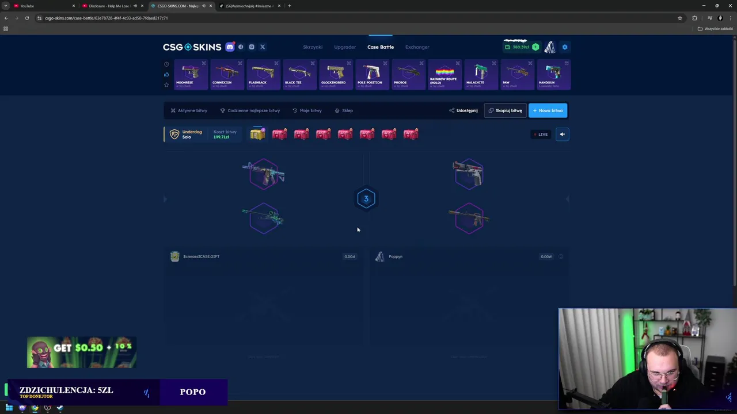Click the wallet balance 380.39zł
The height and width of the screenshot is (414, 737).
(x=517, y=47)
